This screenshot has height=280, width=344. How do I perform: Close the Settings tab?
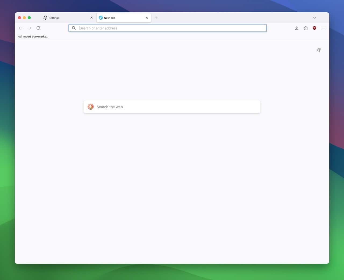click(x=91, y=18)
